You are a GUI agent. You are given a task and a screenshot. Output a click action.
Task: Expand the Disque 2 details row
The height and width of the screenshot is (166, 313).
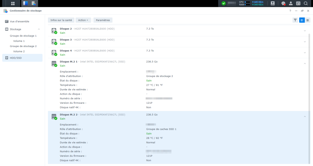pyautogui.click(x=305, y=31)
